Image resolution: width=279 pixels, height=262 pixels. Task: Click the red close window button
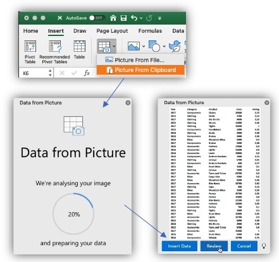point(27,18)
